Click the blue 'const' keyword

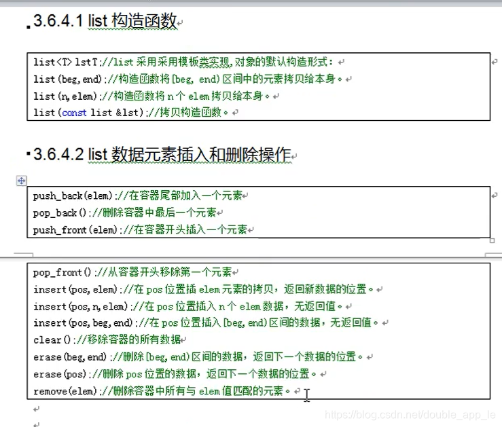click(x=74, y=113)
